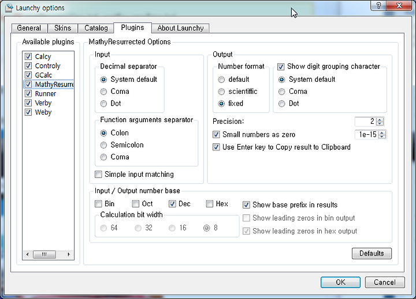Select the GCalc plugin name
Image resolution: width=416 pixels, height=299 pixels.
point(43,75)
